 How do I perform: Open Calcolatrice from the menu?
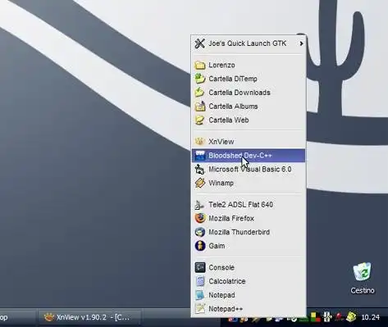249,281
